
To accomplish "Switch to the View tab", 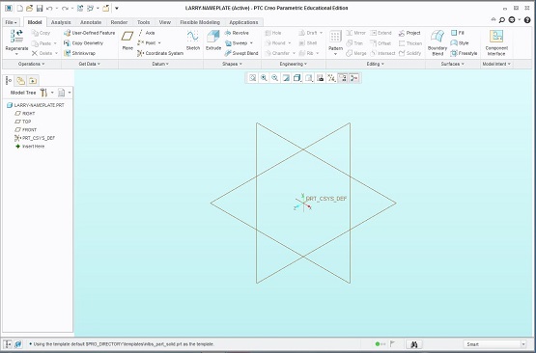I will 165,22.
